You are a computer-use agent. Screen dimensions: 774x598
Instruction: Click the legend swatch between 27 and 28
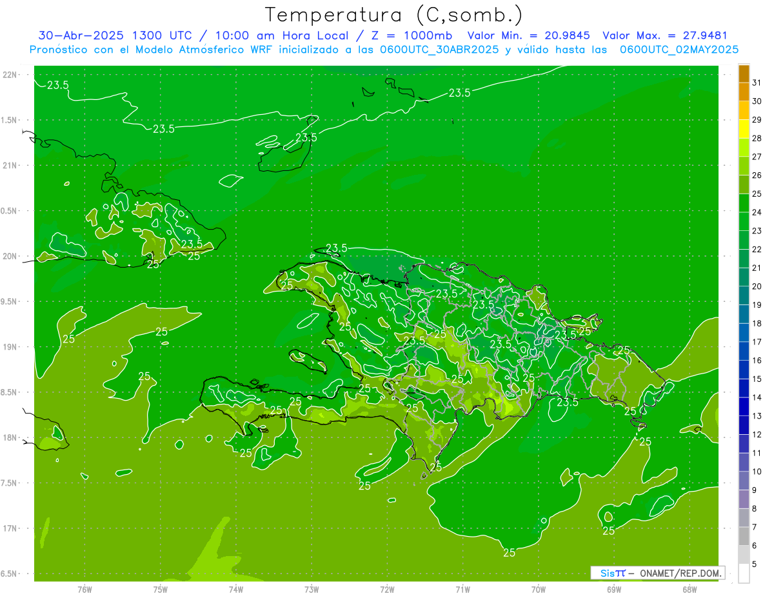tap(744, 147)
